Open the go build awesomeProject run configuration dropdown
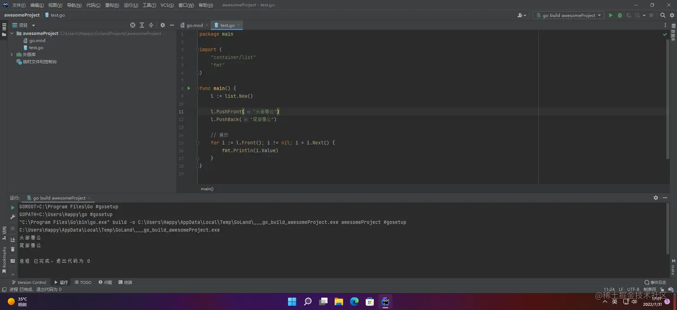 (x=567, y=15)
